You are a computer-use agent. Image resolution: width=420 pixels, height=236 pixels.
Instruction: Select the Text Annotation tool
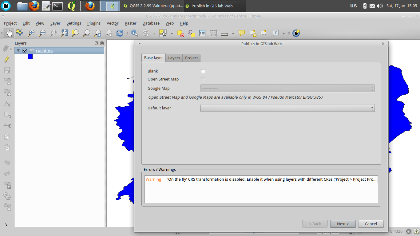(275, 33)
